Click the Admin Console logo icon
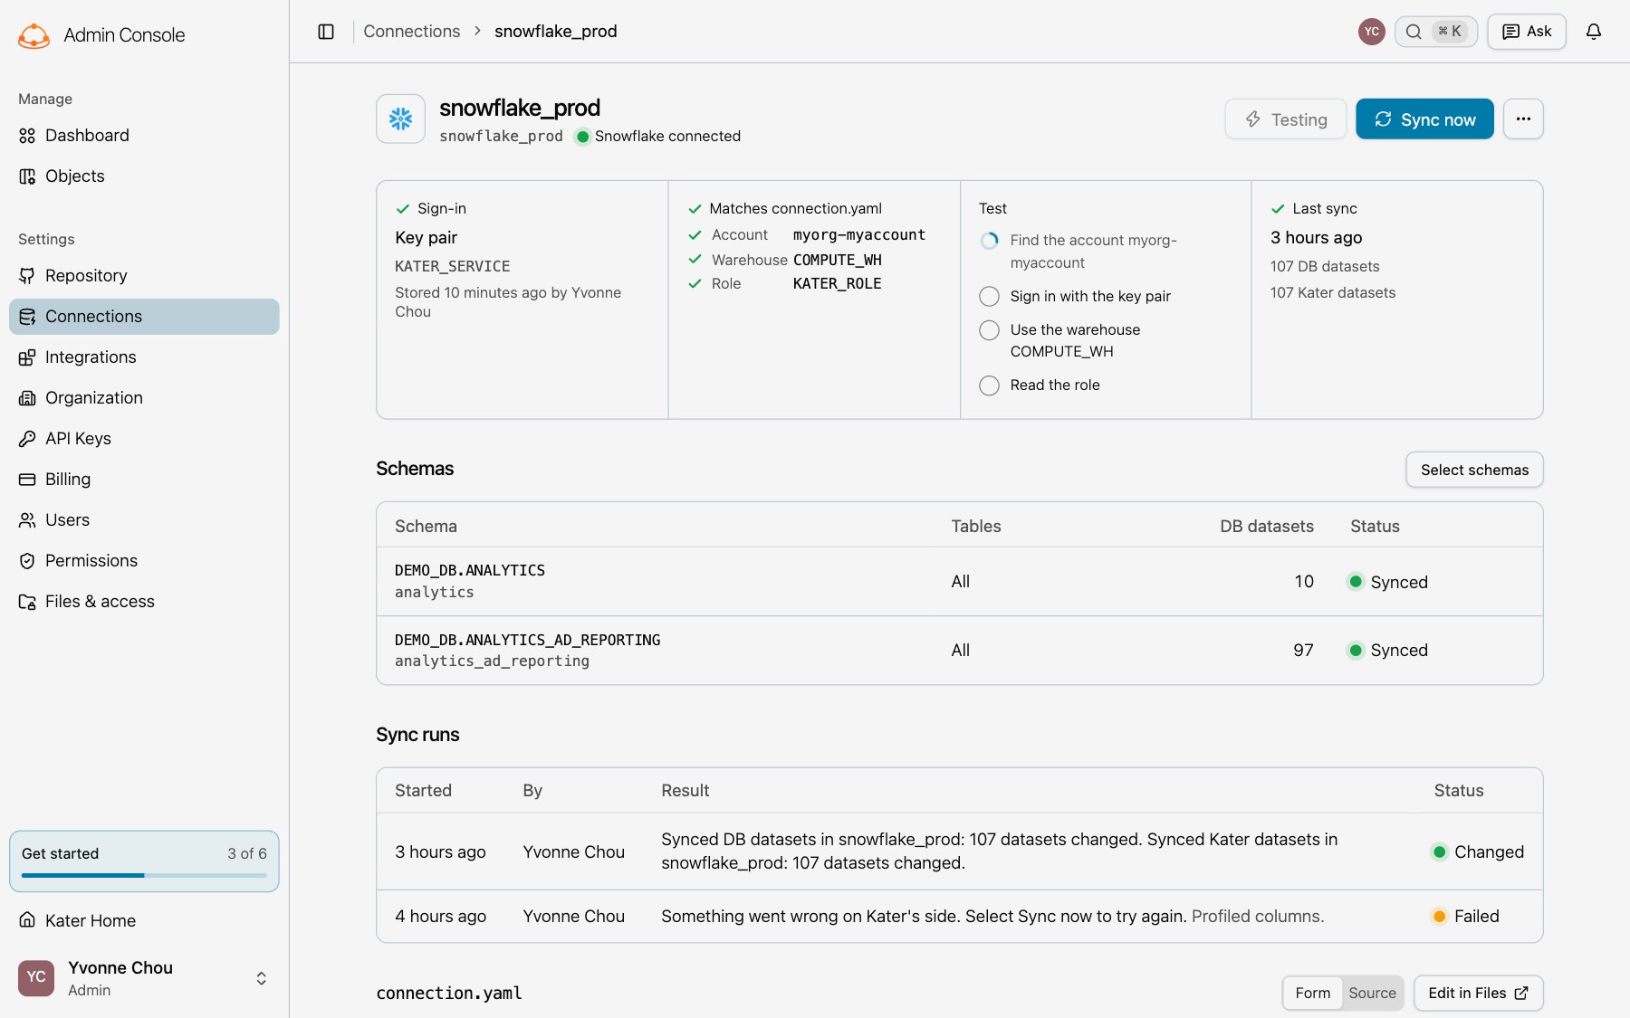 [34, 35]
